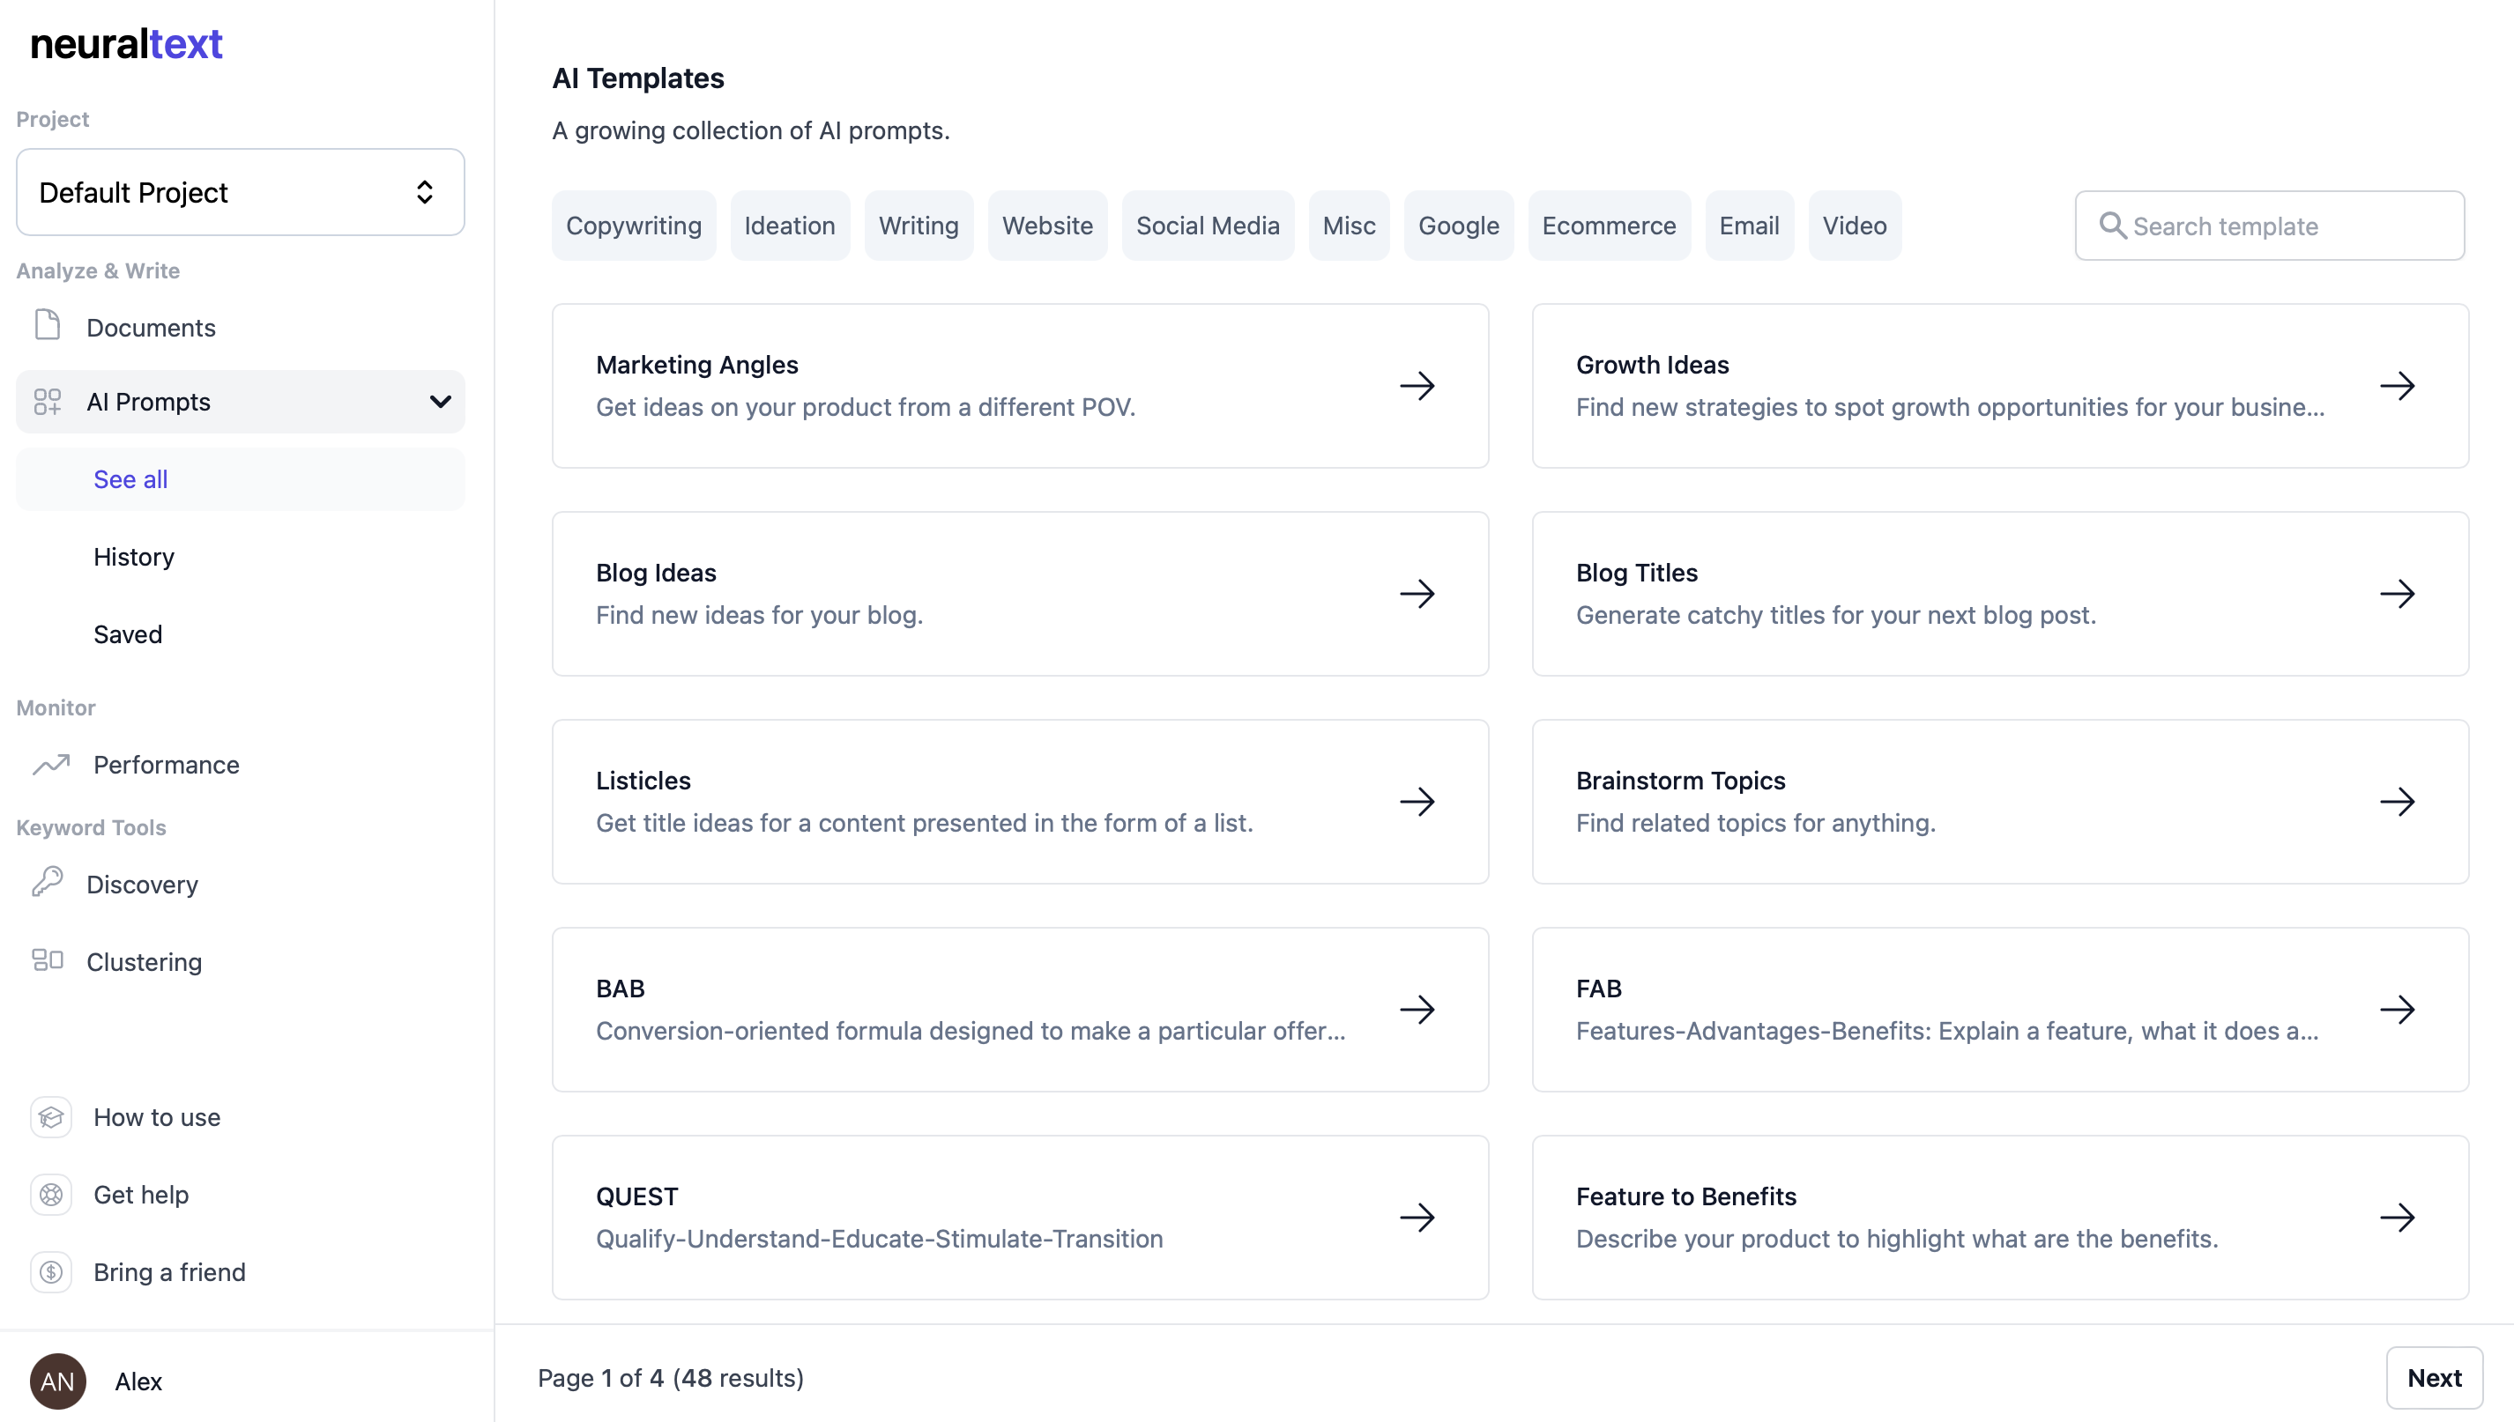2514x1422 pixels.
Task: Filter templates by Copywriting category
Action: pos(633,226)
